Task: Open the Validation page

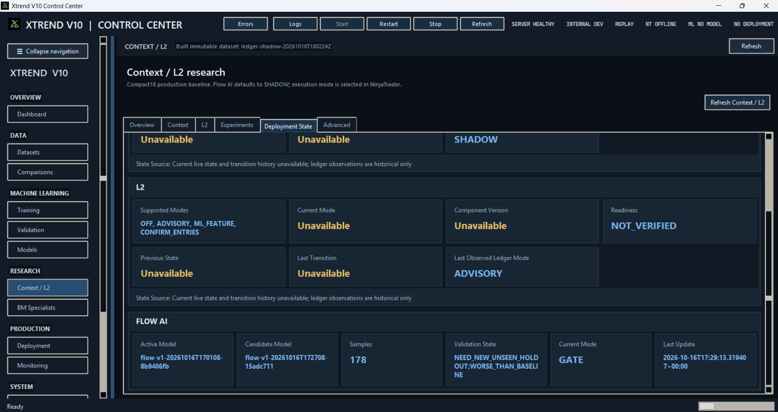Action: (47, 230)
